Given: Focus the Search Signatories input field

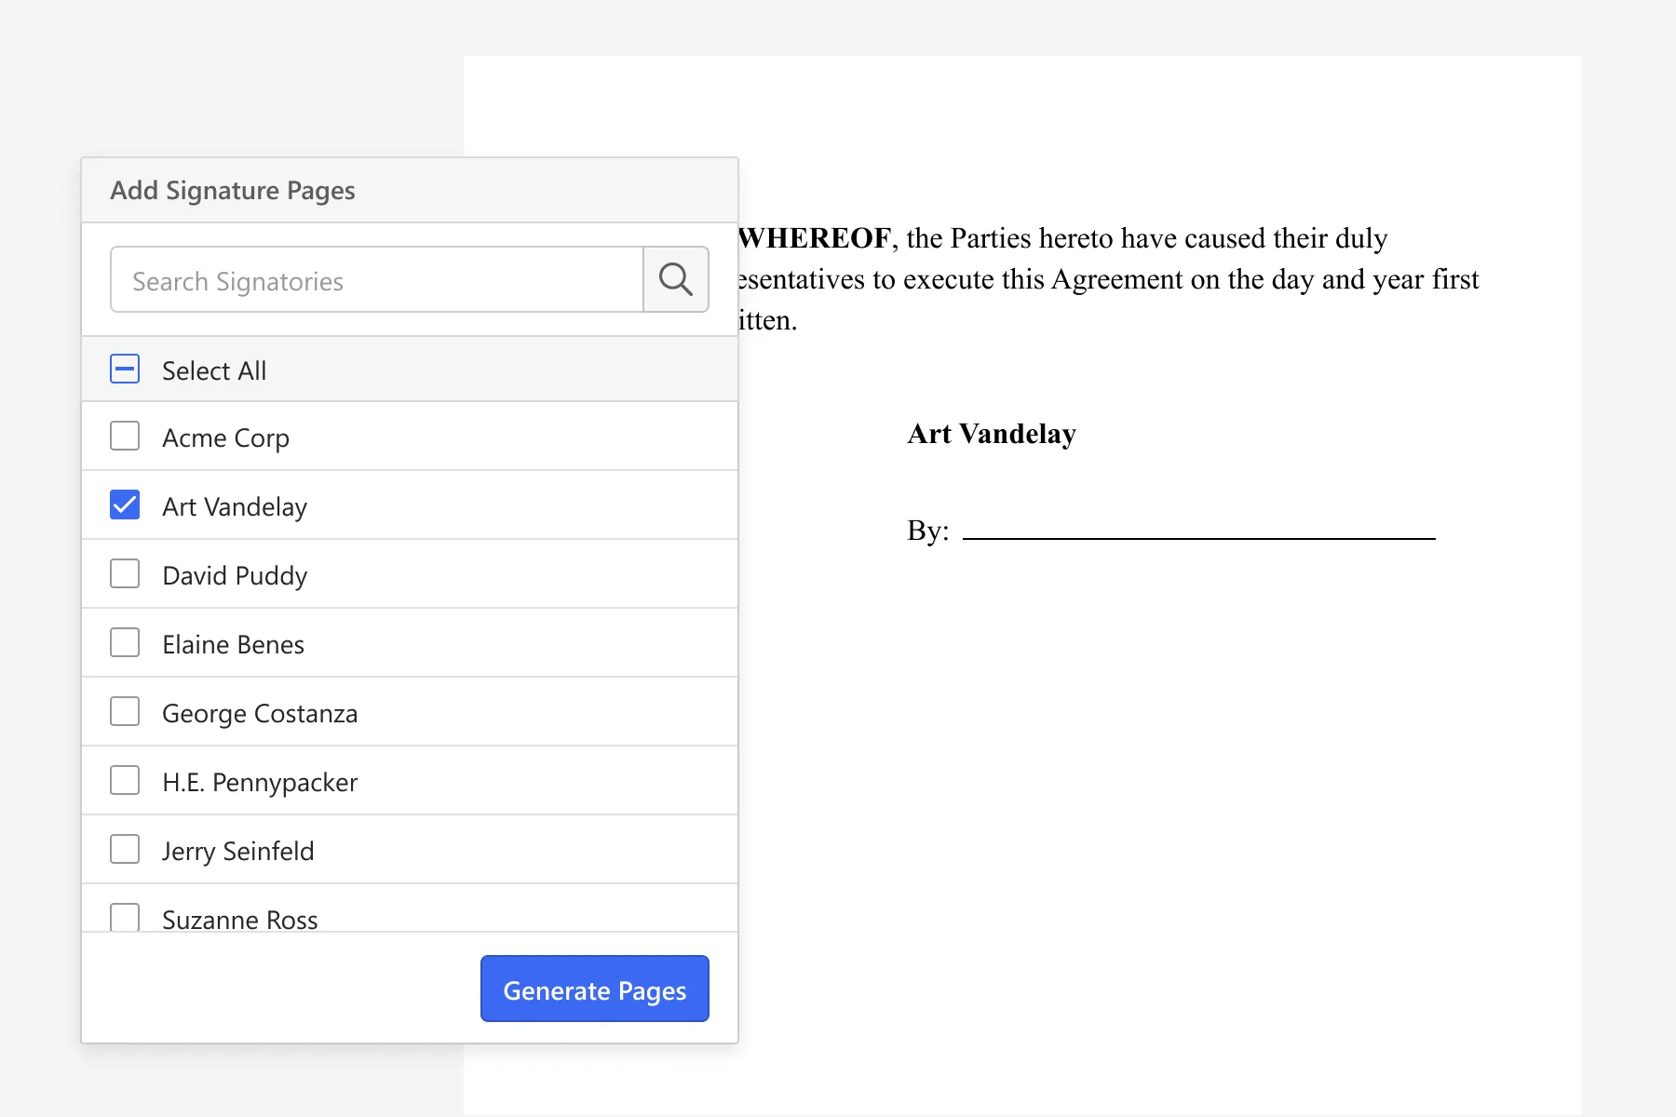Looking at the screenshot, I should pos(377,279).
